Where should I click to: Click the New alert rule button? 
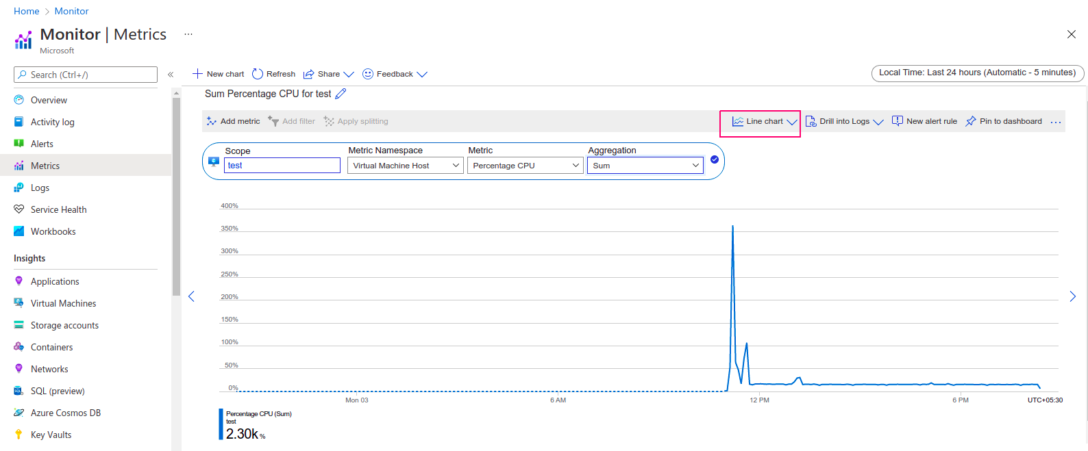pos(924,121)
